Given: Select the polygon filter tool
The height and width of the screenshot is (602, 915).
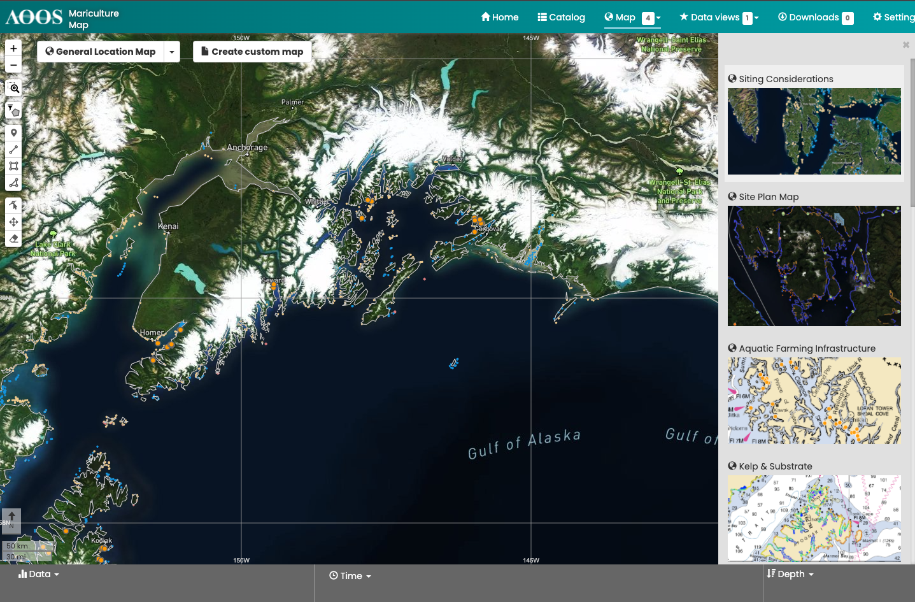Looking at the screenshot, I should coord(13,110).
